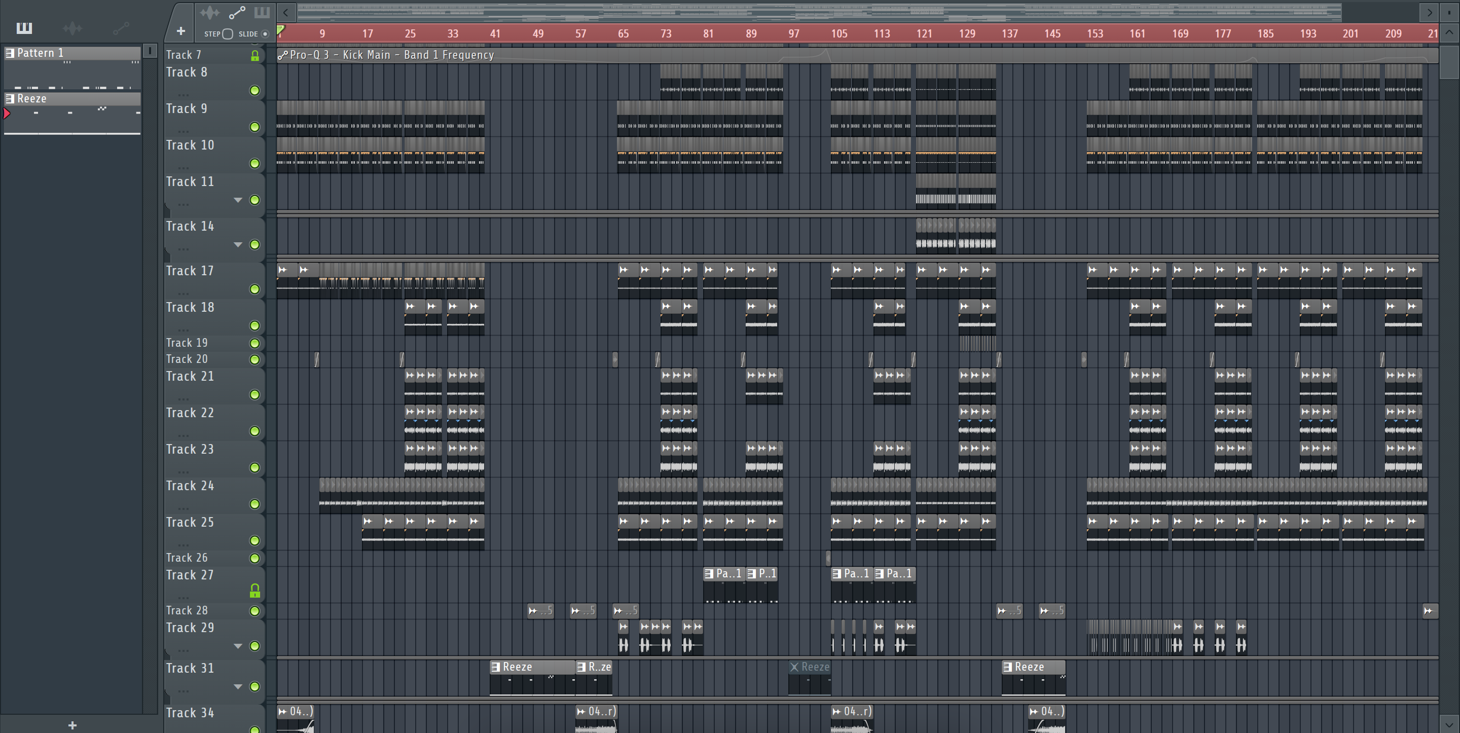Click the Track 27 lock icon
1460x733 pixels.
[x=255, y=591]
